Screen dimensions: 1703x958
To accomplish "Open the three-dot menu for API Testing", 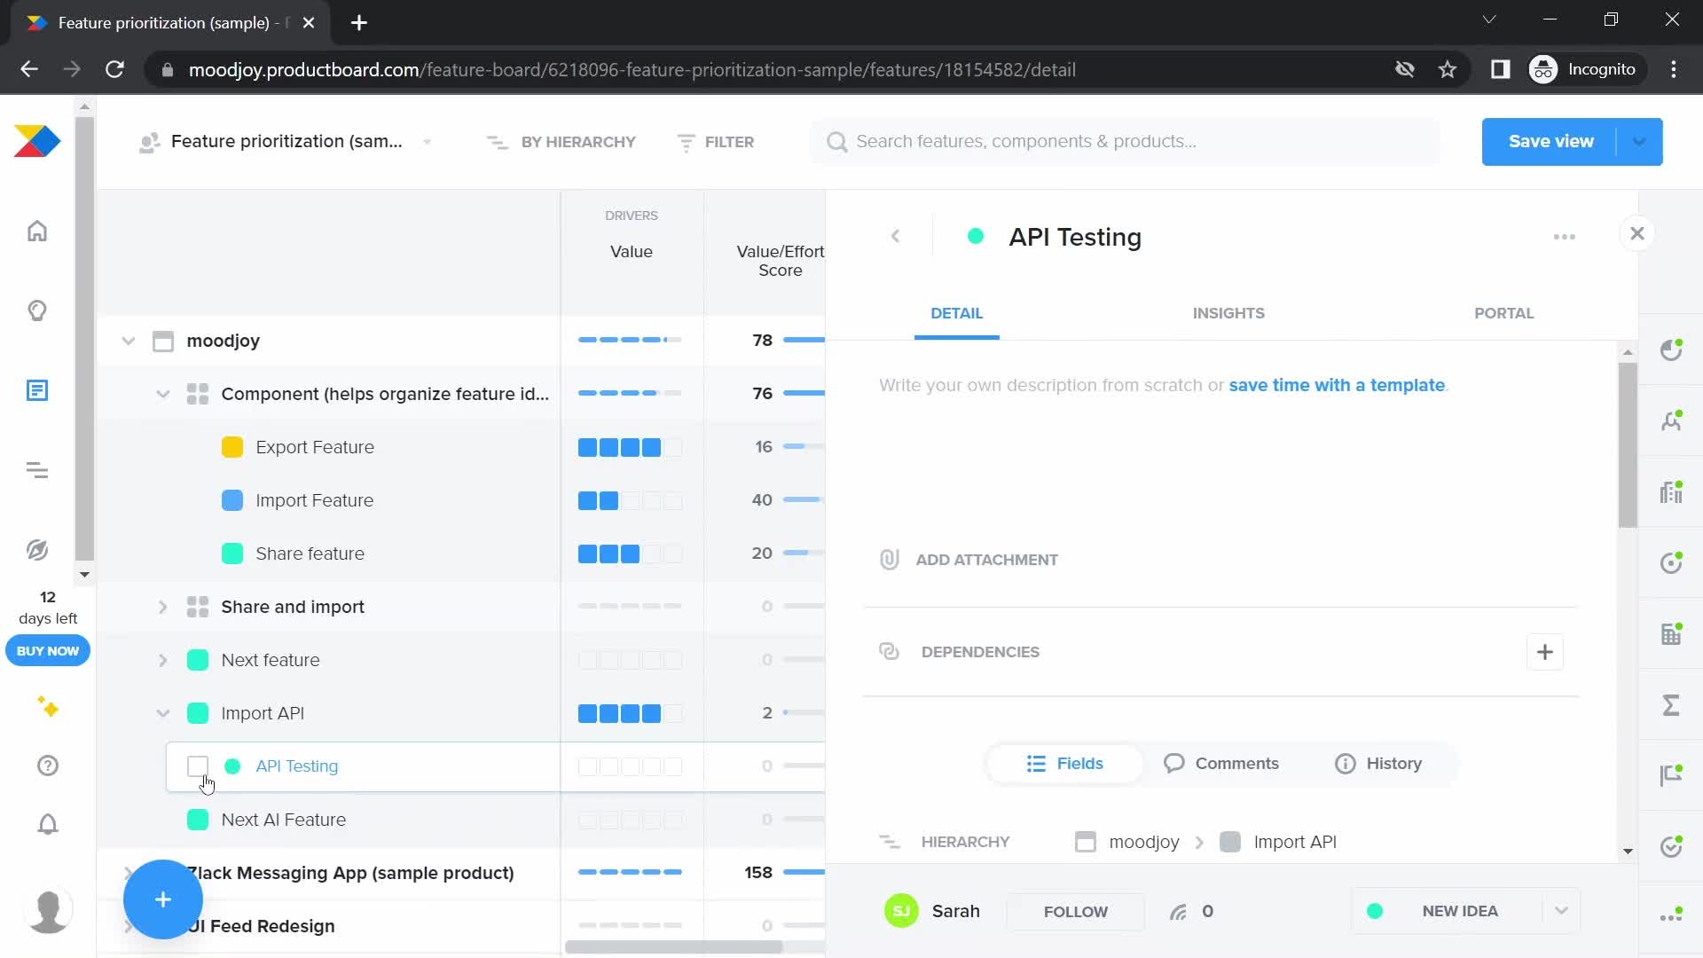I will click(1565, 237).
